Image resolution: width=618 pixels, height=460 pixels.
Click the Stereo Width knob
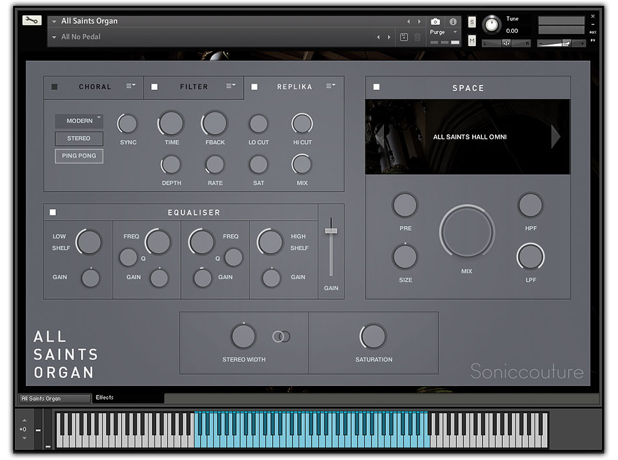coord(243,336)
